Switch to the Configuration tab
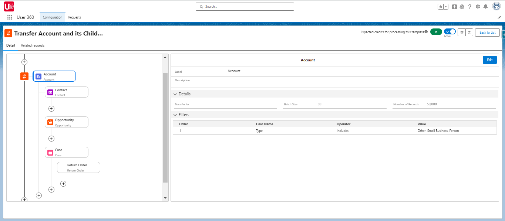The height and width of the screenshot is (221, 505). click(53, 17)
